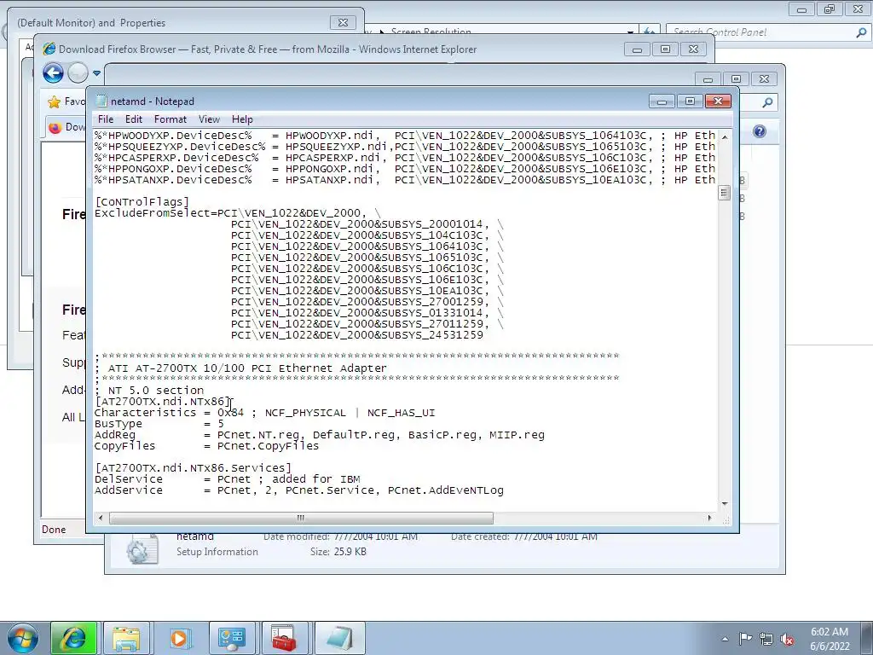Click the ExcludeFromSelect line in Notepad
This screenshot has height=655, width=873.
pyautogui.click(x=238, y=212)
